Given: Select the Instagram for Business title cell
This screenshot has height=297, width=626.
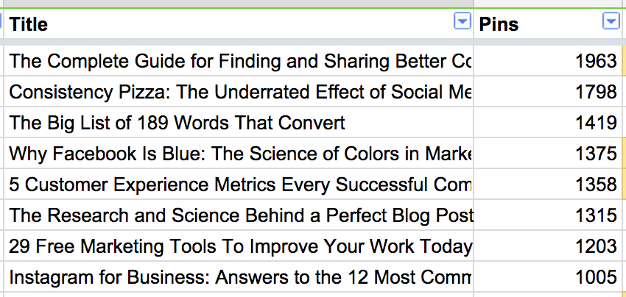Looking at the screenshot, I should click(x=239, y=276).
